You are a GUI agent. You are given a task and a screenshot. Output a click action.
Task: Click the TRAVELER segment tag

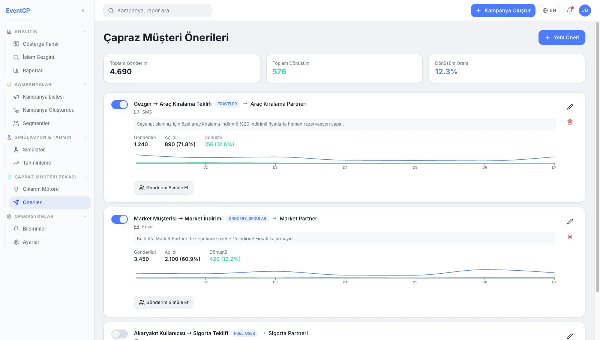tap(227, 104)
